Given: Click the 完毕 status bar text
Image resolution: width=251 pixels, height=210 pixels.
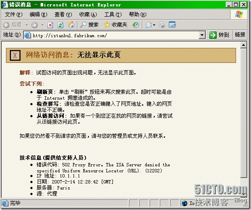Looking at the screenshot, I should click(x=15, y=203).
